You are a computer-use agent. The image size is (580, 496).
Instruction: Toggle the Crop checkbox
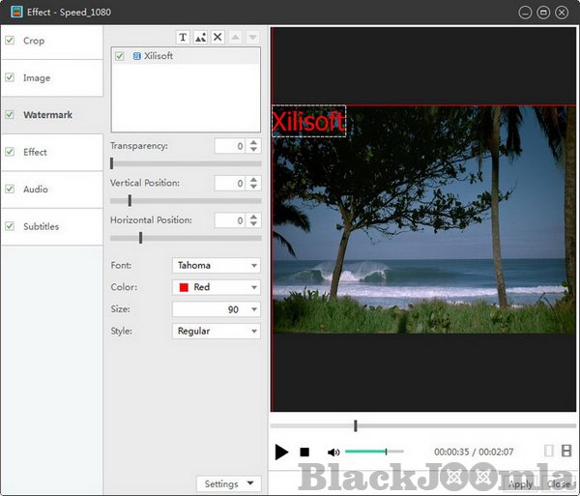(x=10, y=41)
